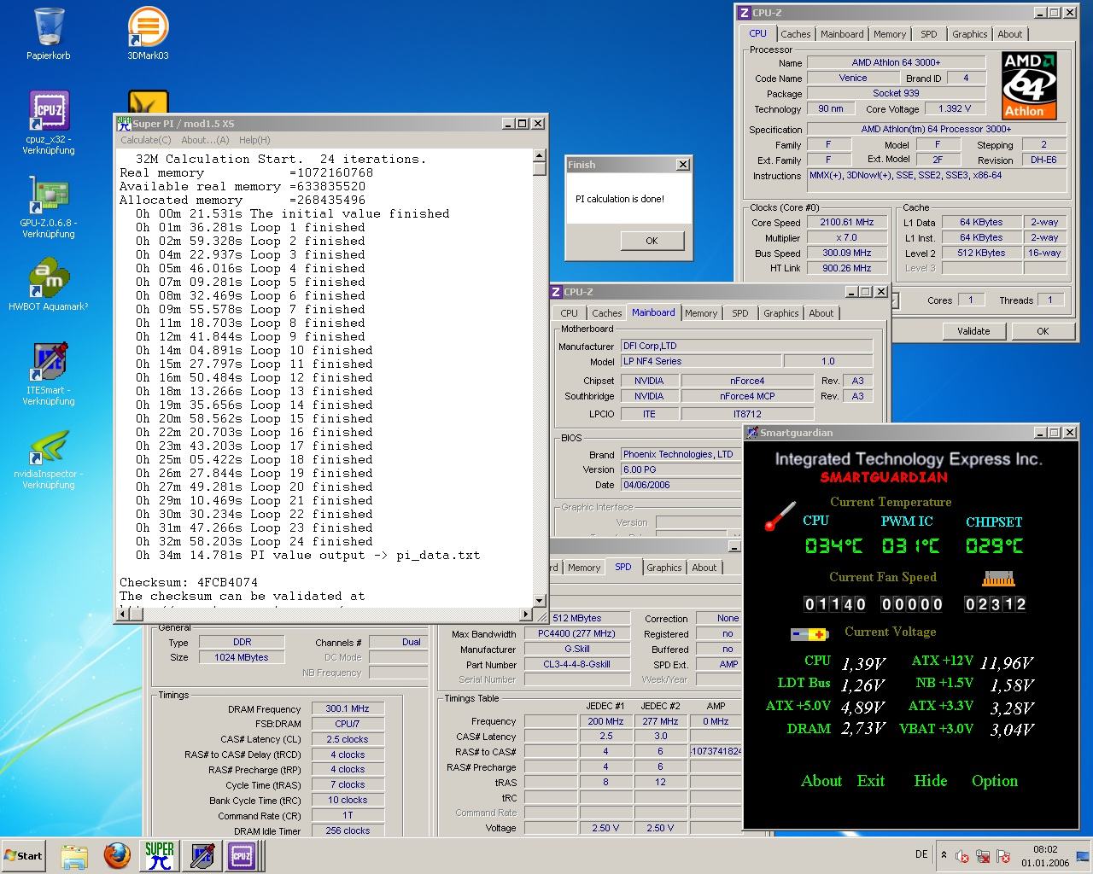Click Option in Smartguardian
The height and width of the screenshot is (874, 1093).
click(x=994, y=781)
